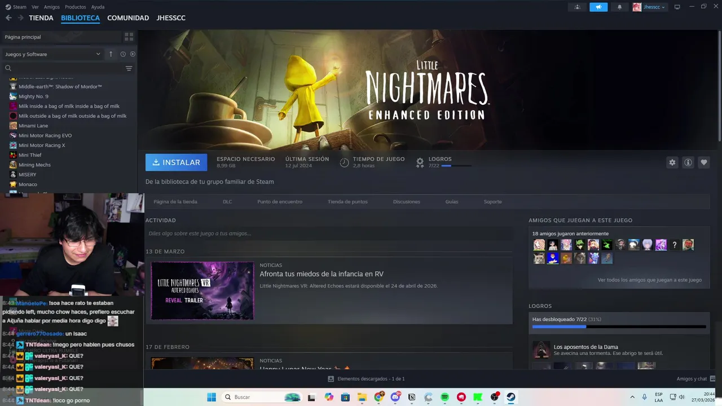This screenshot has height=406, width=722.
Task: Open the Productos menu
Action: click(76, 7)
